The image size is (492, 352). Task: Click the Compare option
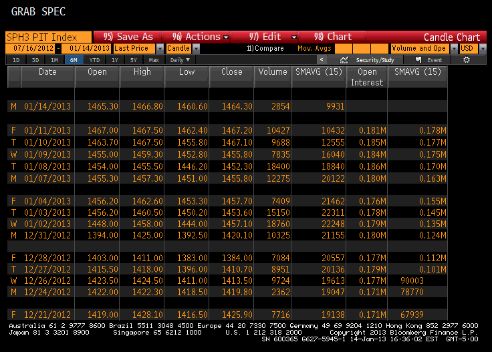[266, 49]
